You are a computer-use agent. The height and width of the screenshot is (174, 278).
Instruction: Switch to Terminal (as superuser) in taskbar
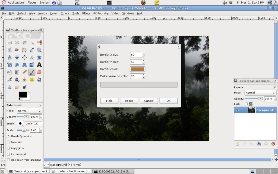[x=28, y=171]
